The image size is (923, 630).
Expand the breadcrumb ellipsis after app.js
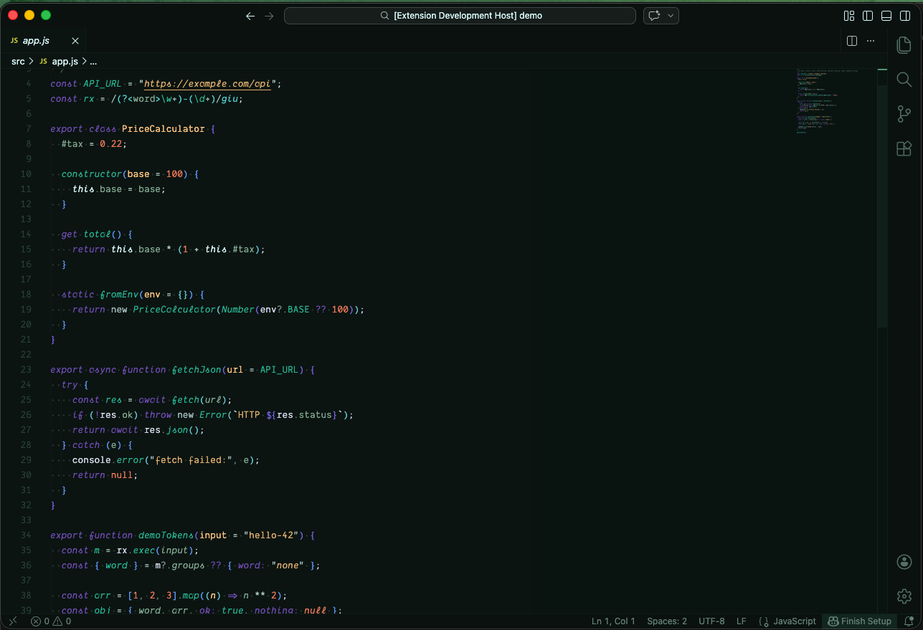(93, 61)
